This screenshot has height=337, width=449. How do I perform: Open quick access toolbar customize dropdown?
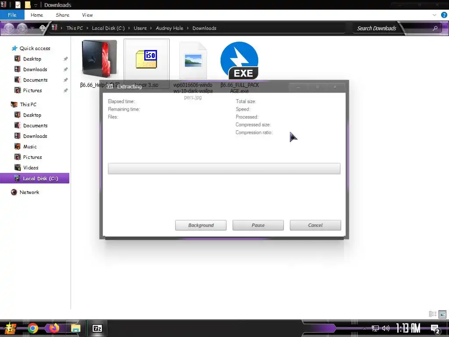[36, 5]
